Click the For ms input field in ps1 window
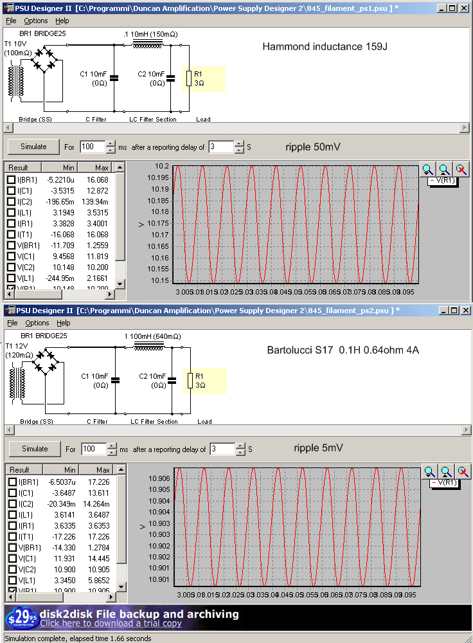 (x=93, y=147)
